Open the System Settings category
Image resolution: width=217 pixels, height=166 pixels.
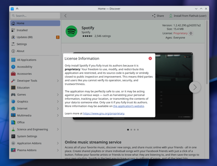[x=35, y=136]
